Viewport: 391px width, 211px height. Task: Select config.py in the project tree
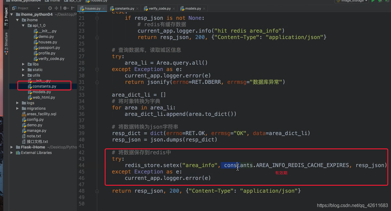33,119
